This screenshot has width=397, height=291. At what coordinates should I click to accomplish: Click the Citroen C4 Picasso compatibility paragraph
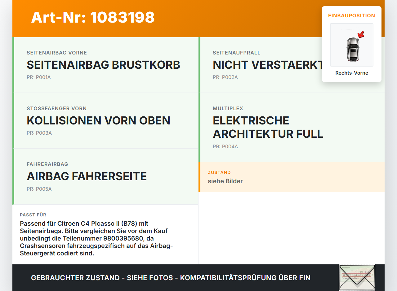pyautogui.click(x=96, y=238)
